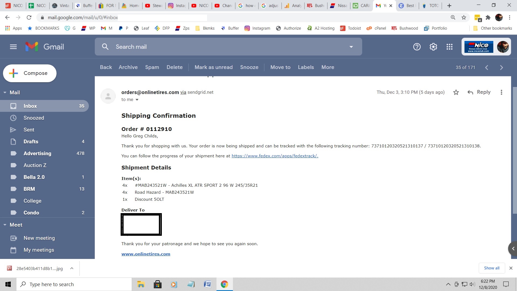Report message as Spam
Image resolution: width=517 pixels, height=291 pixels.
(x=152, y=67)
